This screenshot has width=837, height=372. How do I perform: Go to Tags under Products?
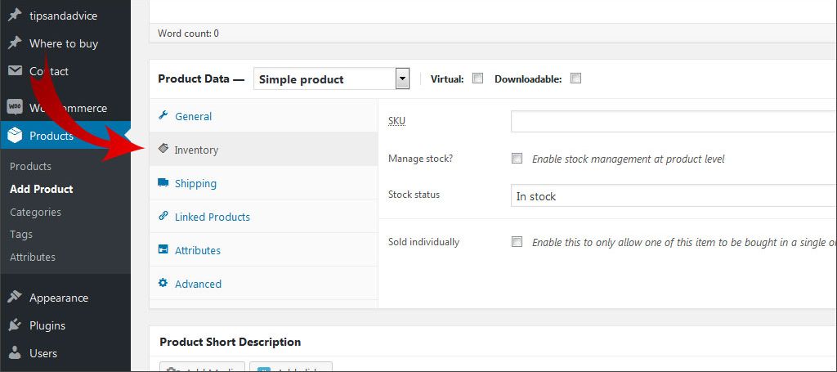pos(21,235)
